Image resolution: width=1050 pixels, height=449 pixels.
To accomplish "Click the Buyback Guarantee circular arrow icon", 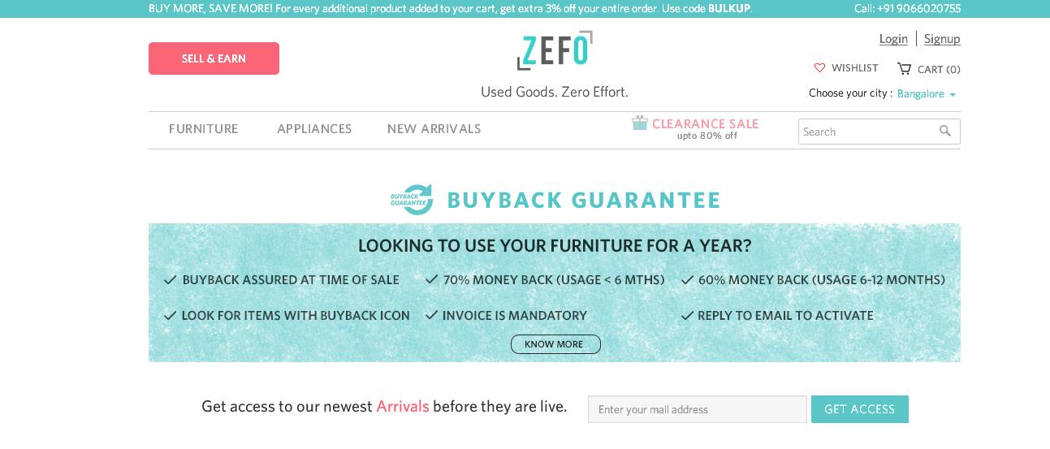I will [x=412, y=200].
